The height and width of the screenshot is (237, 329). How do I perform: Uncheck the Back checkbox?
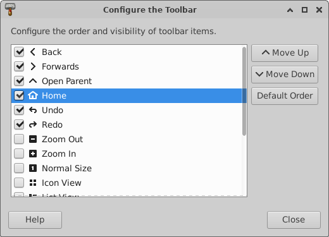[19, 52]
